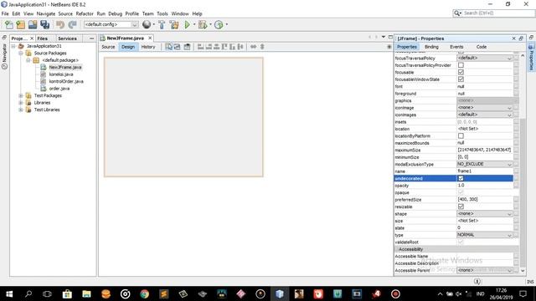The height and width of the screenshot is (301, 536).
Task: Click the Redo toolbar icon
Action: pos(73,24)
